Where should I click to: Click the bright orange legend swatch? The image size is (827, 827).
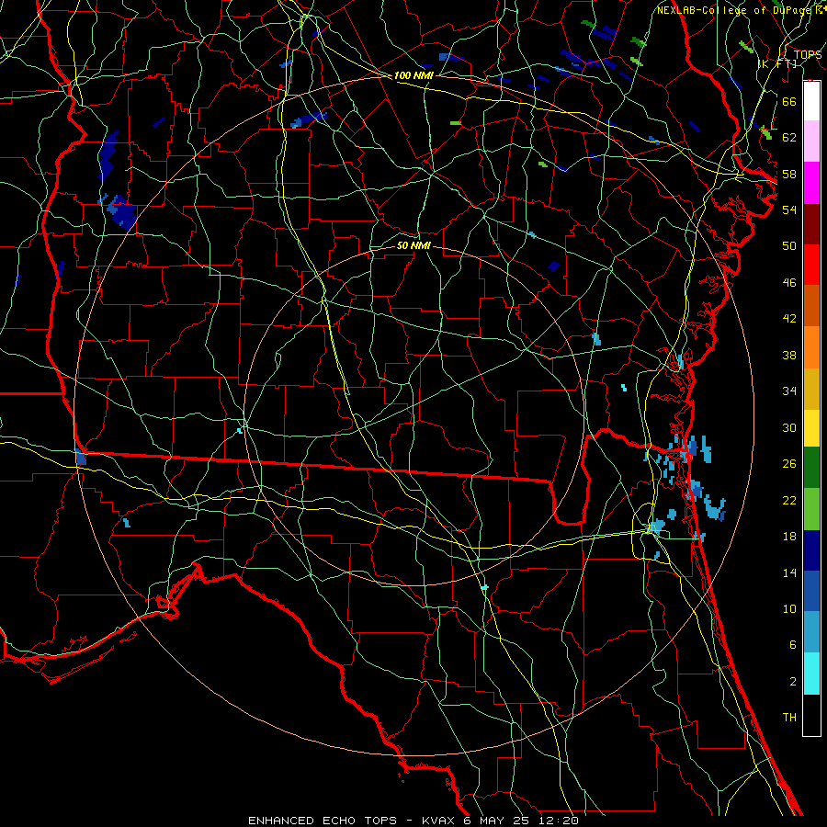(x=811, y=347)
